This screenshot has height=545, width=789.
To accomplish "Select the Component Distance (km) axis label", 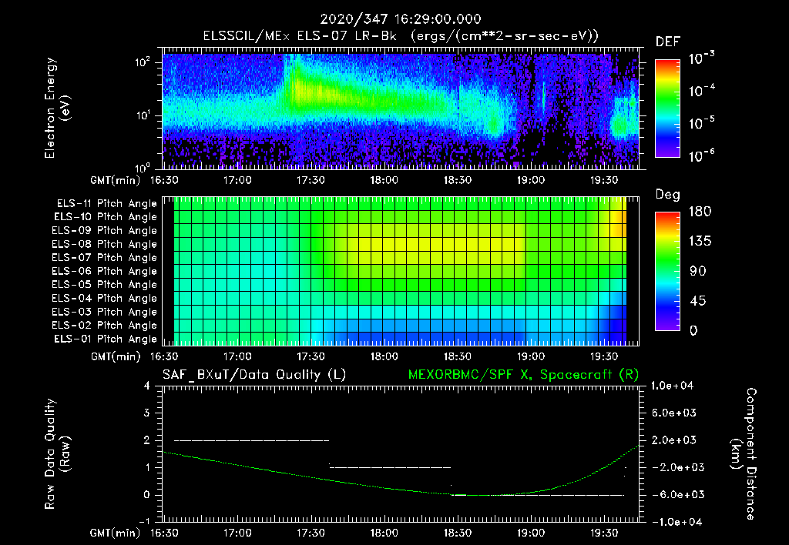I will pos(744,454).
